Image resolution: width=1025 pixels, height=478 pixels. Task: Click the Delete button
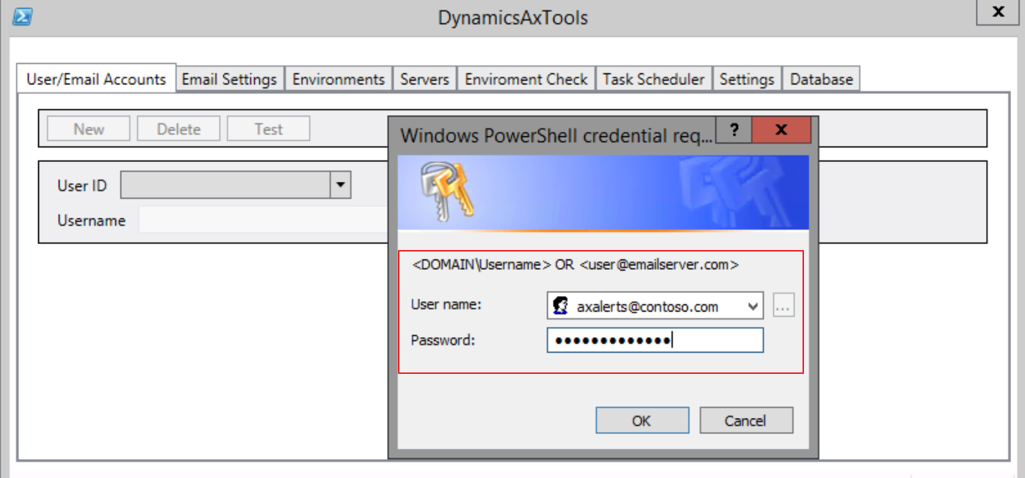pyautogui.click(x=178, y=129)
